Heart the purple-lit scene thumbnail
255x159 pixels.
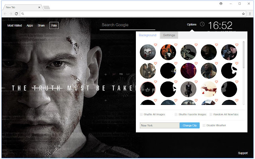point(196,63)
